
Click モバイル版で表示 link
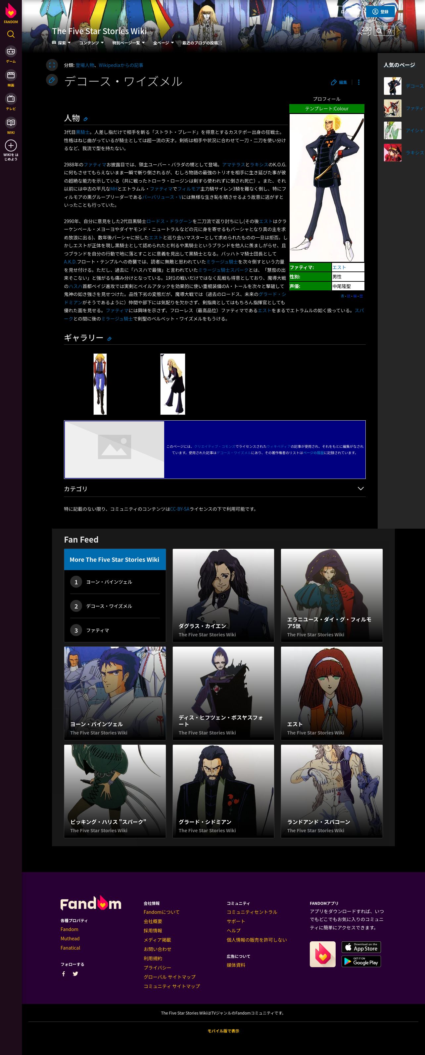pos(223,1031)
